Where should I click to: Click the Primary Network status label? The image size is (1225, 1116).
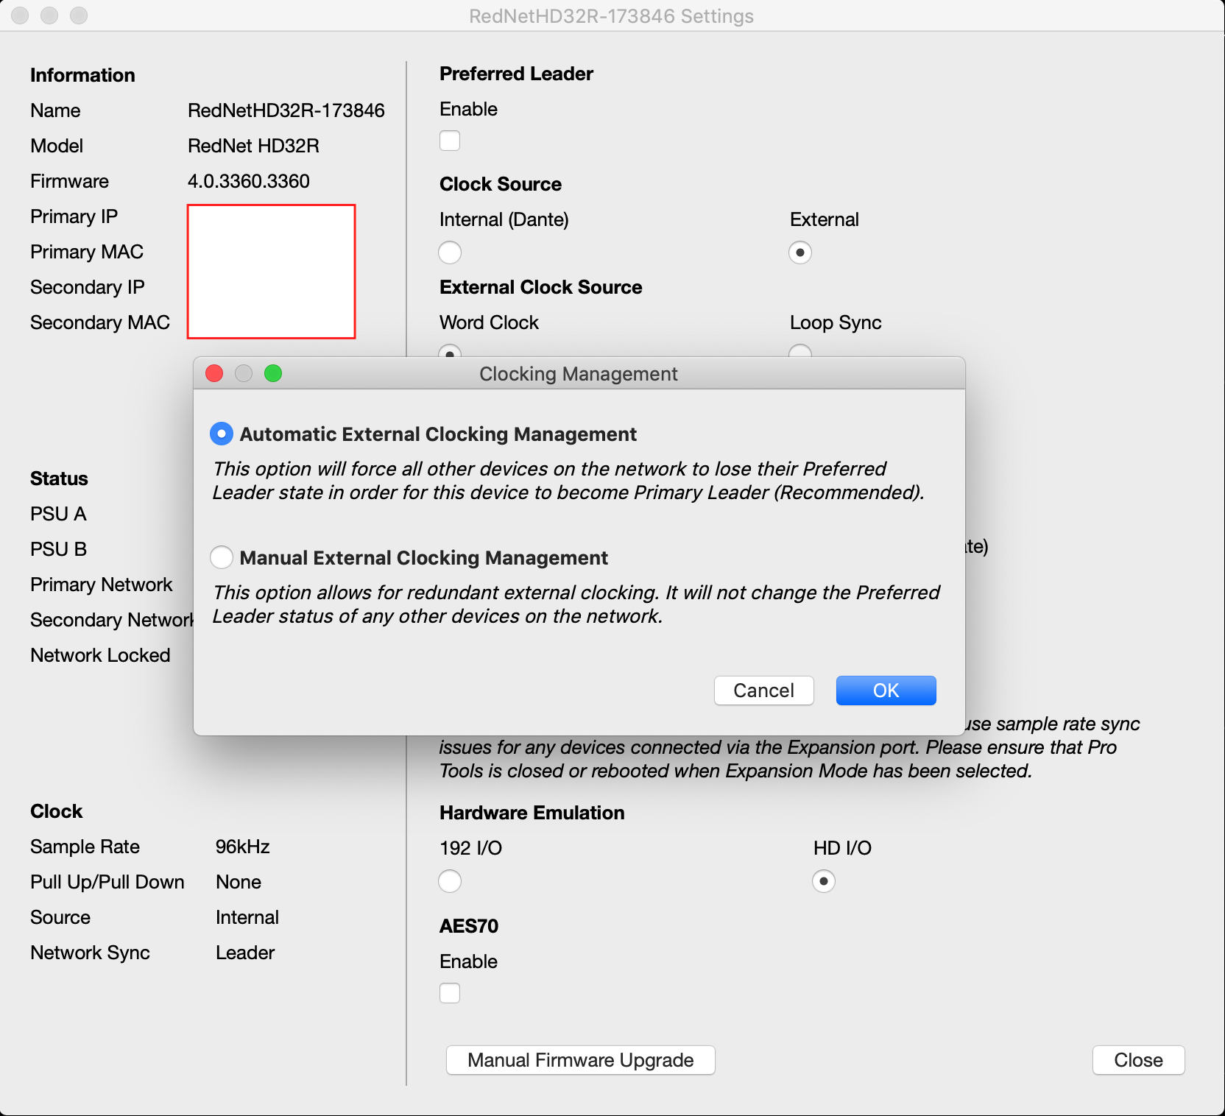(x=102, y=585)
